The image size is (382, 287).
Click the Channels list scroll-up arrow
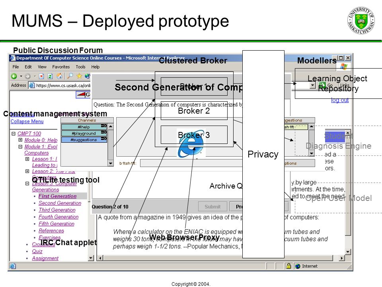[x=111, y=126]
